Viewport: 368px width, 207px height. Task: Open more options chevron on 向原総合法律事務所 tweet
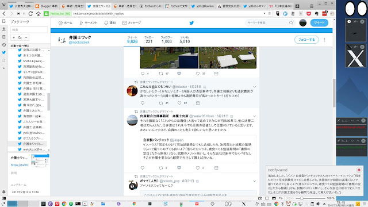(254, 116)
